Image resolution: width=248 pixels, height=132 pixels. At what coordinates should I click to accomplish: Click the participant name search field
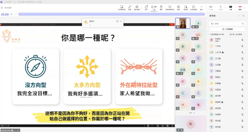[227, 24]
